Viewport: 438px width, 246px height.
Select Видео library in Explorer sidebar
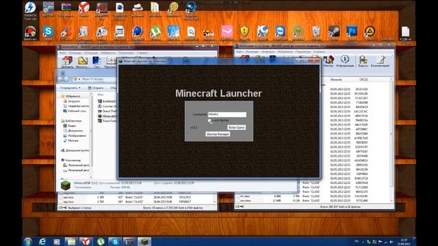[x=72, y=126]
